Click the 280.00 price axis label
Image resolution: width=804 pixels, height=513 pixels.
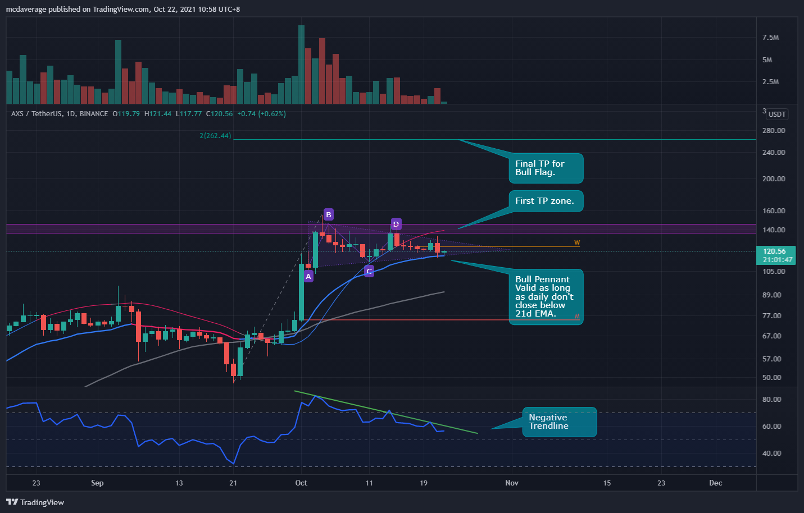coord(774,130)
